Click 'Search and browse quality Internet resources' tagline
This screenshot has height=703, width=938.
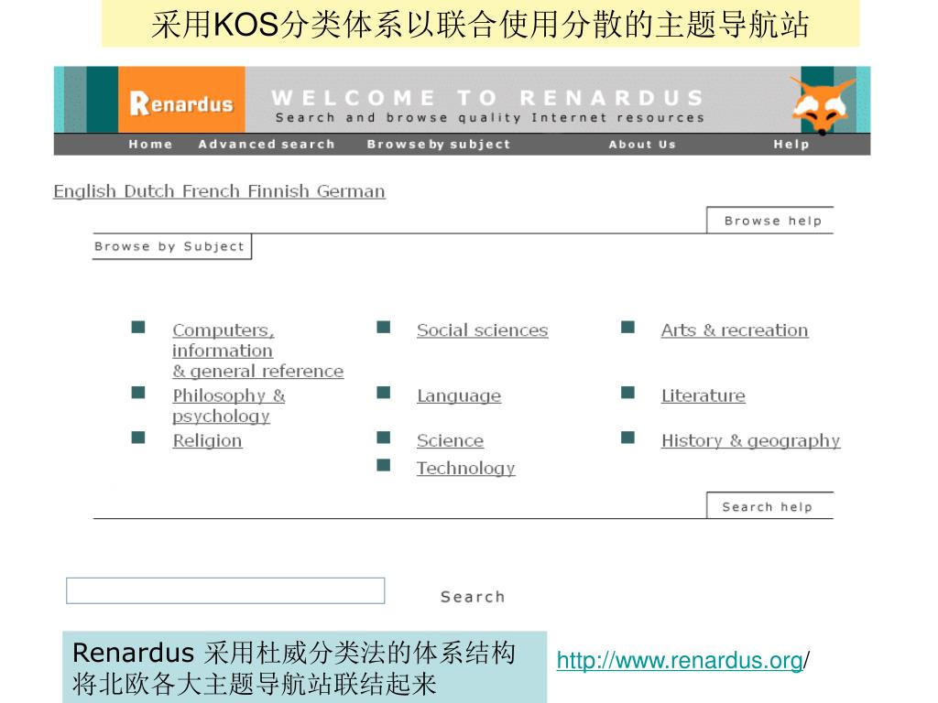click(x=490, y=118)
